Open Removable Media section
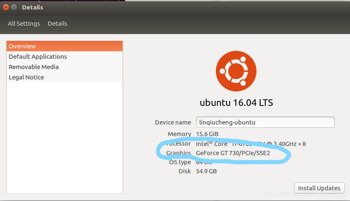Viewport: 350px width, 201px height. pos(65,67)
